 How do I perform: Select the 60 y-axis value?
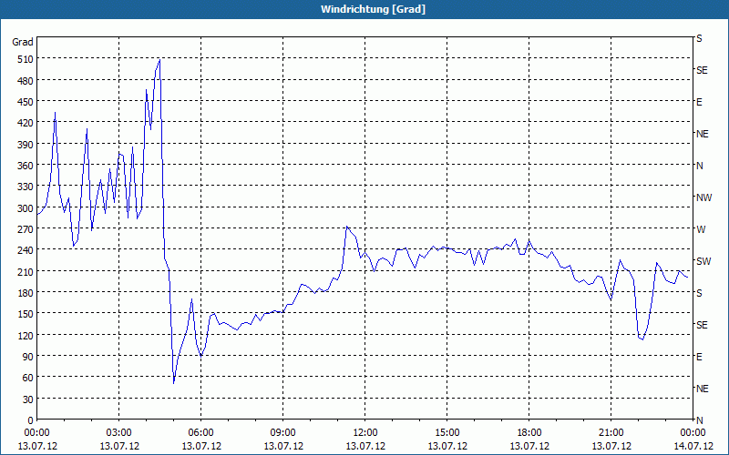[28, 378]
